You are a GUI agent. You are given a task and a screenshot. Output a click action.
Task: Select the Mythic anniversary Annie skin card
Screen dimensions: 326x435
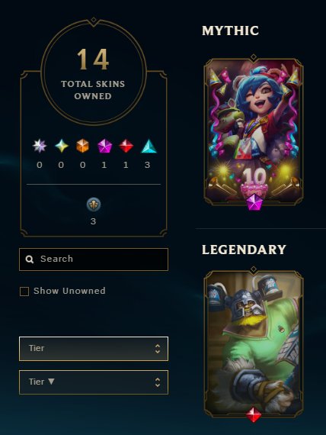click(254, 132)
